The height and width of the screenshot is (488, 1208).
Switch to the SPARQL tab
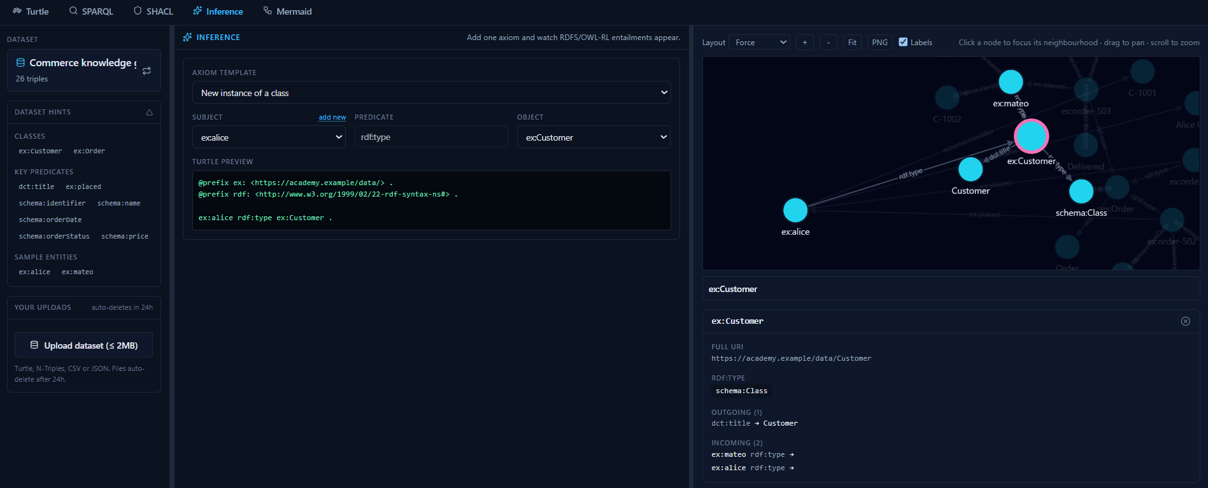(91, 11)
